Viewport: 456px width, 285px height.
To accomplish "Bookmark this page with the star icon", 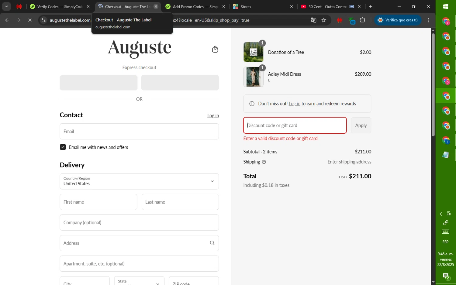I will pos(324,20).
